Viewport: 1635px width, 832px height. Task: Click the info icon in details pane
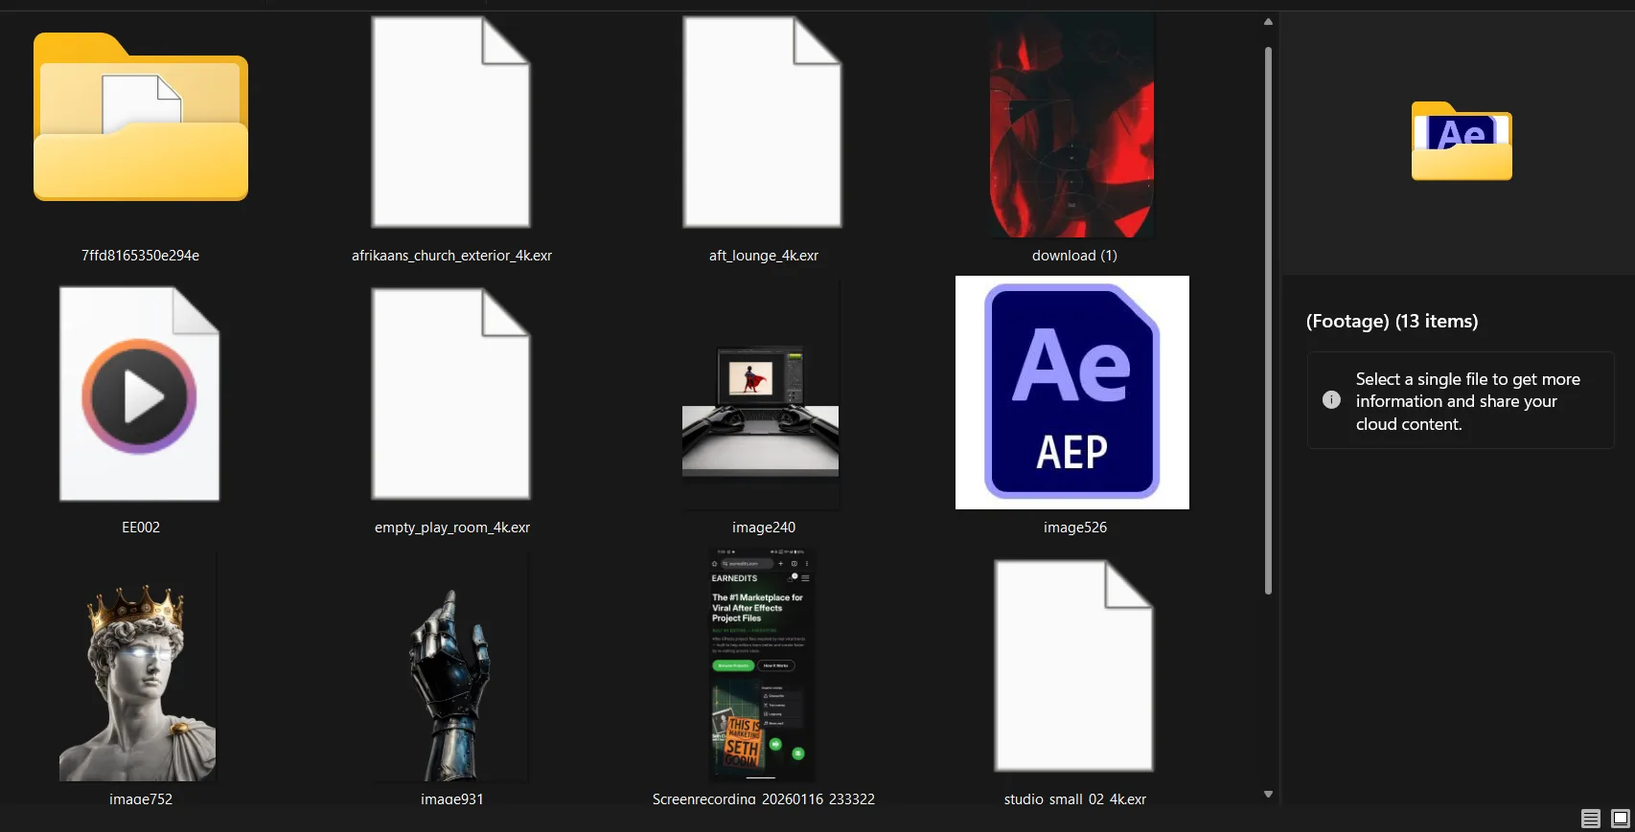click(x=1331, y=400)
